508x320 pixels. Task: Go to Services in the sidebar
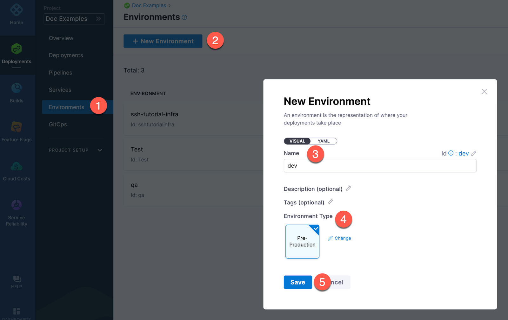(60, 90)
